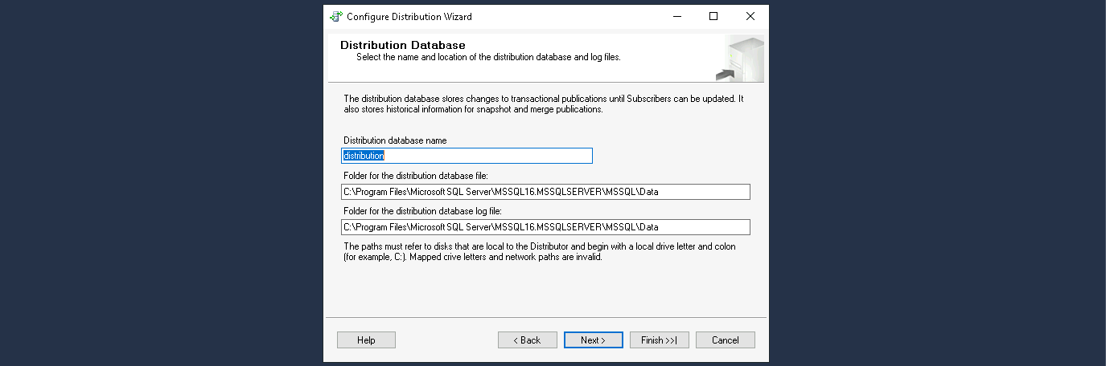Screen dimensions: 1106x366
Task: Click the note about local drive paths
Action: (539, 252)
